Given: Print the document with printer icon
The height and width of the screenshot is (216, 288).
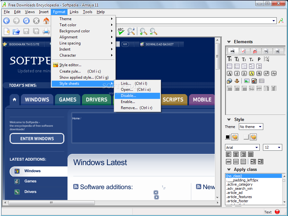Looking at the screenshot, I should pos(46,31).
